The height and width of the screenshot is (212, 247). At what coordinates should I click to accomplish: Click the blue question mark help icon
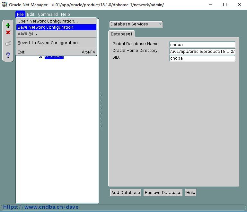point(8,55)
